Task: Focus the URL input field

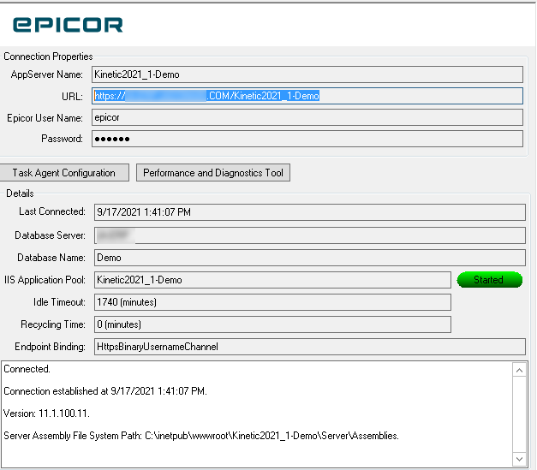Action: pos(307,96)
